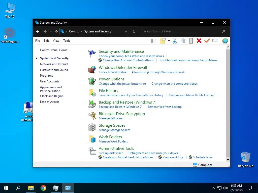Viewport: 258px width, 193px height.
Task: Open the File menu
Action: [38, 41]
